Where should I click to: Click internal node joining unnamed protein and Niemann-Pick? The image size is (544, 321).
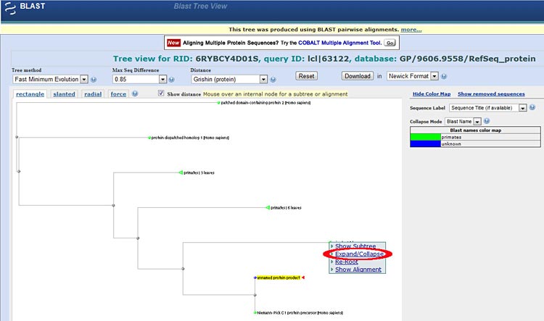(x=255, y=295)
